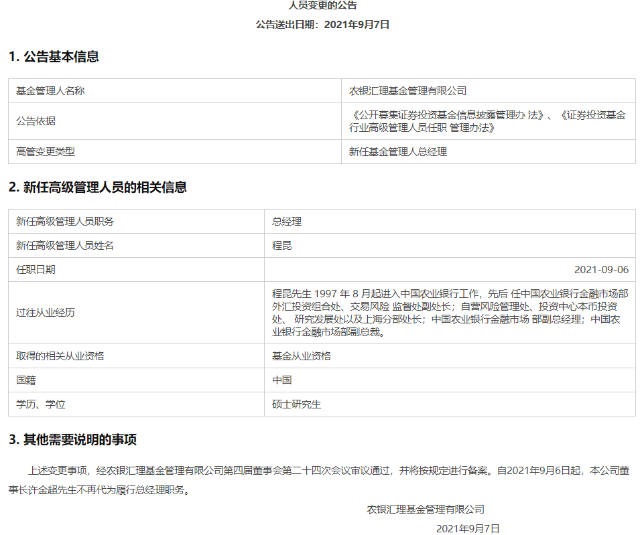
Task: Click the '基金从业资格' value
Action: pos(302,356)
